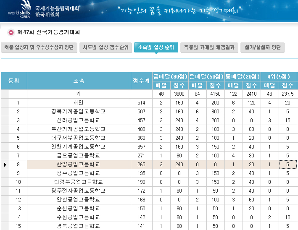The width and height of the screenshot is (298, 230).
Task: Click the row selector cell for rank 1 개인
Action: tap(5, 103)
